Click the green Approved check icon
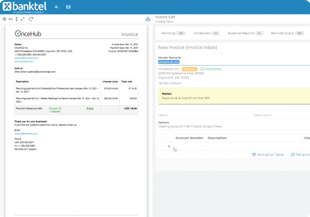Image resolution: width=310 pixels, height=217 pixels. (x=202, y=69)
